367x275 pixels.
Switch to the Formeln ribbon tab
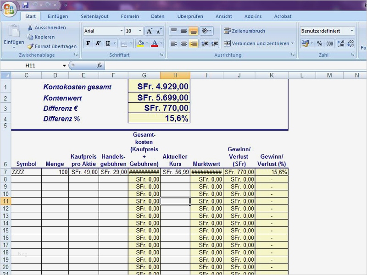130,16
